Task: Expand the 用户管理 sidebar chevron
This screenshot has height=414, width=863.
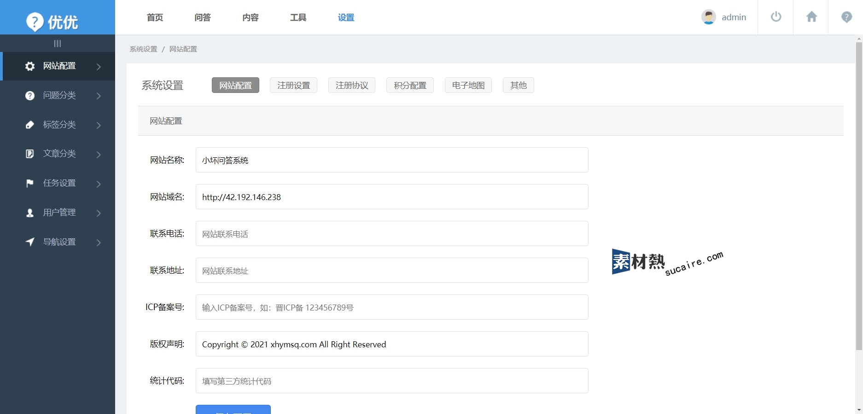Action: click(x=99, y=213)
